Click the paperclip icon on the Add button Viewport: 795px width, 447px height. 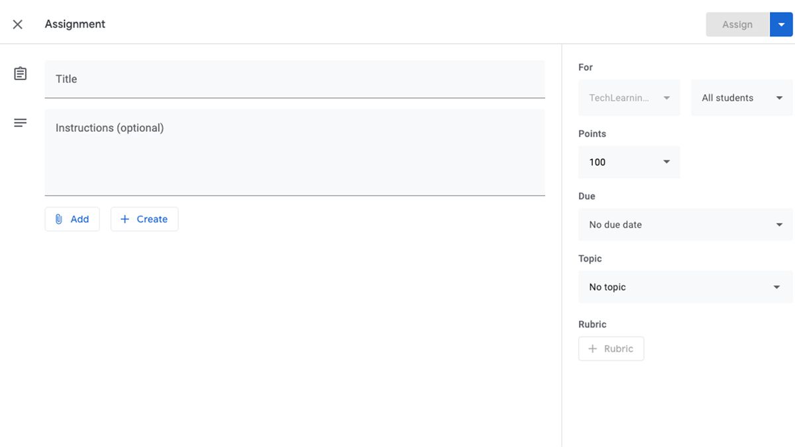[x=60, y=219]
